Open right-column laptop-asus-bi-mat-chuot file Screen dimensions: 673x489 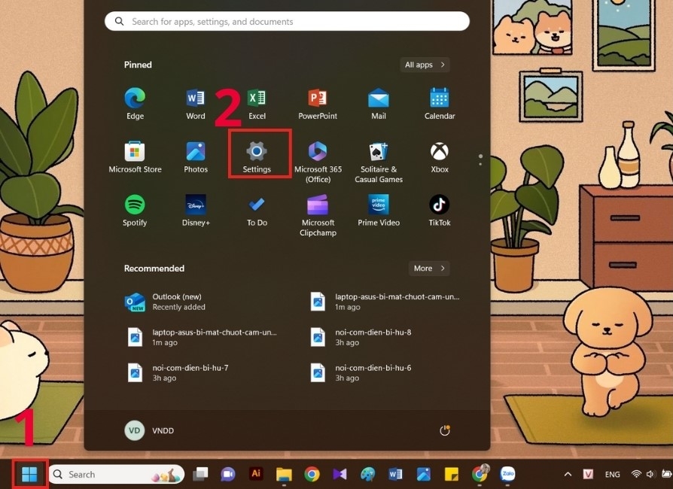tap(385, 302)
